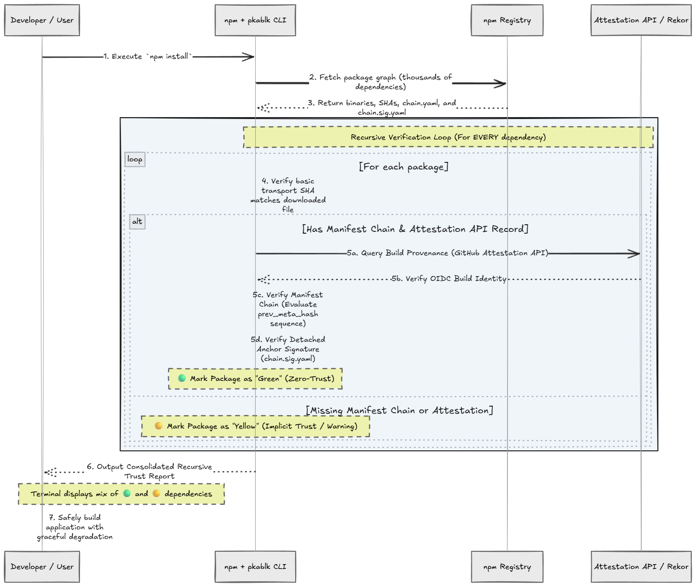Screen dimensions: 696x587
Task: Click the bottom Attestation API / Rekor box
Action: click(641, 567)
